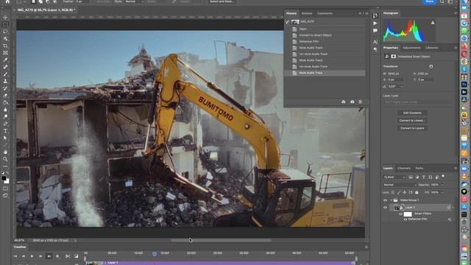Select the Crop tool
Image resolution: width=471 pixels, height=265 pixels.
point(5,46)
